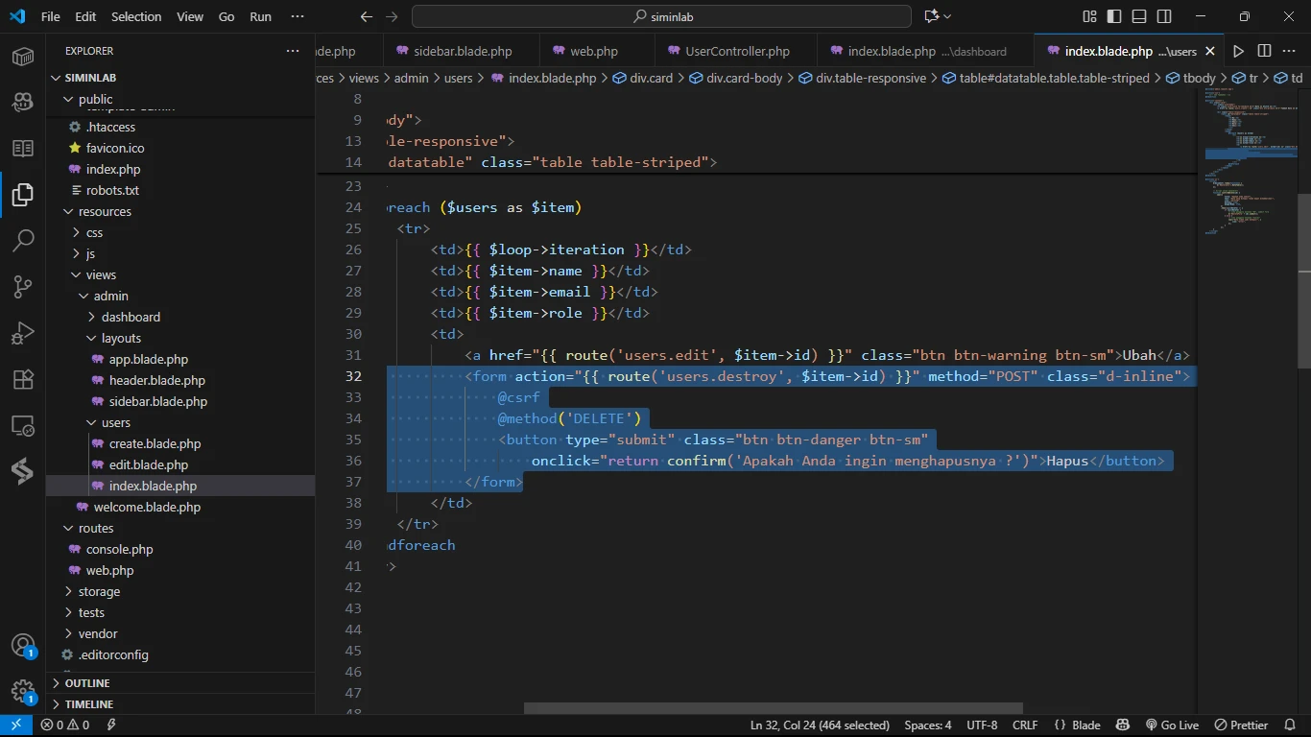Toggle the Secondary Side Bar layout button
This screenshot has height=737, width=1311.
[x=1164, y=16]
